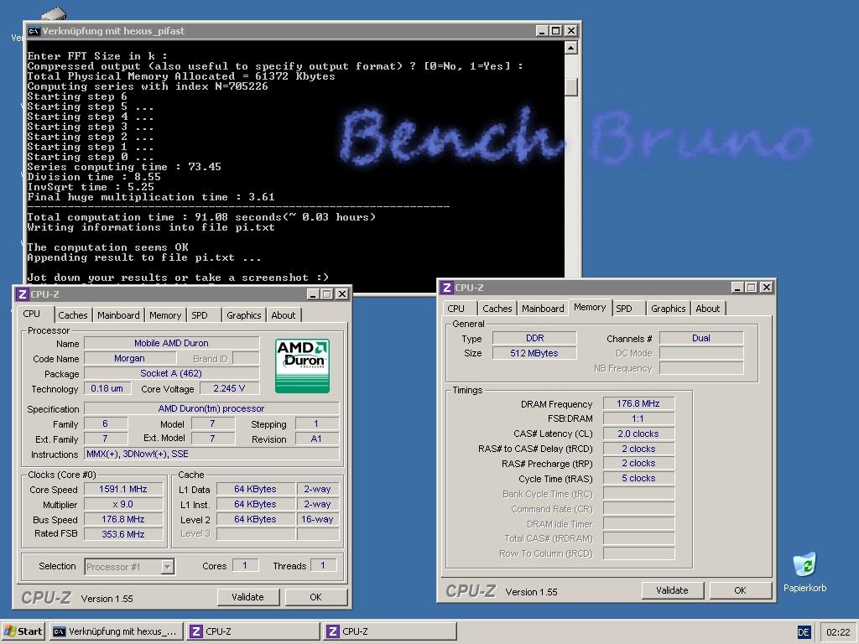Screen dimensions: 859x644
Task: Click the 'Socket A (462)' package value
Action: click(171, 373)
